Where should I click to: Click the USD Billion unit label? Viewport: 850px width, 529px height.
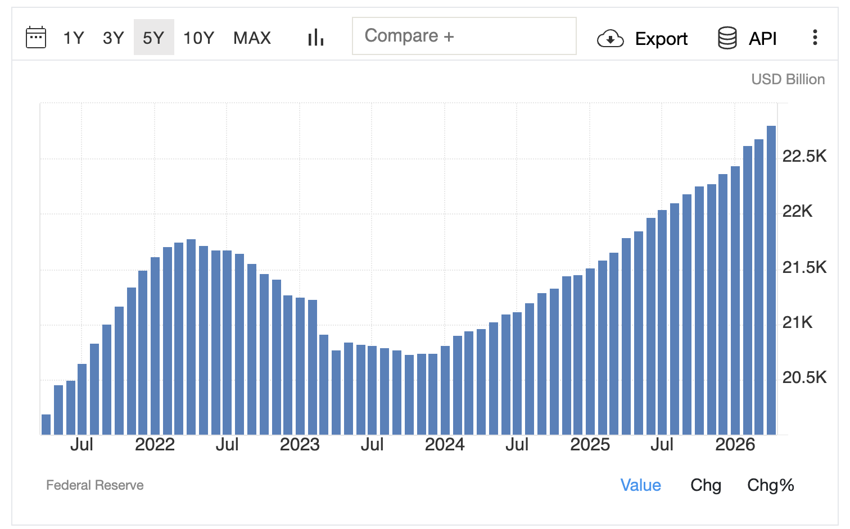coord(788,79)
